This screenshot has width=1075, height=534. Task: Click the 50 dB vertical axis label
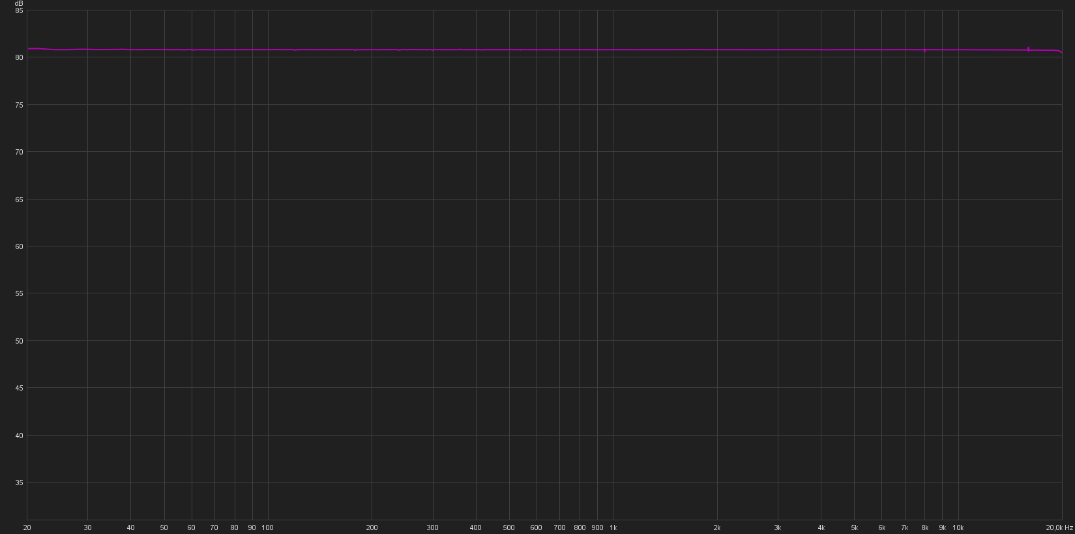(x=19, y=341)
